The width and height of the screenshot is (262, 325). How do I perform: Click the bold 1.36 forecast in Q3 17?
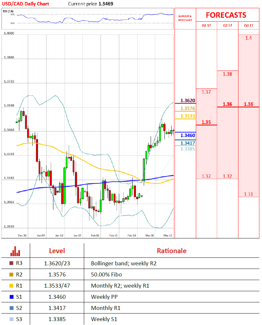(249, 104)
